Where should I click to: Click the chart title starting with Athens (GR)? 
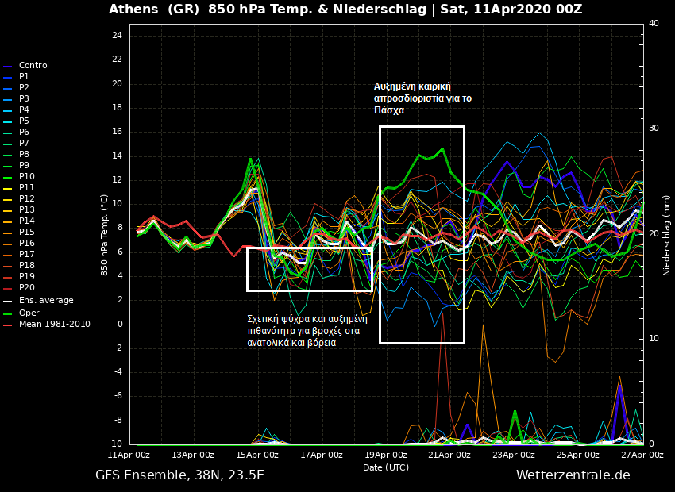tap(345, 10)
